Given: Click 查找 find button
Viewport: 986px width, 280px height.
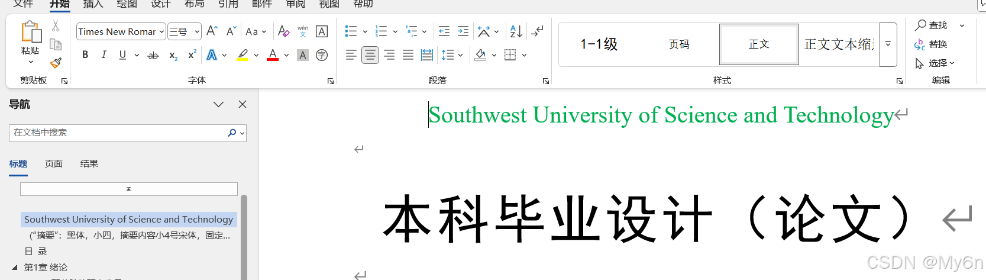Looking at the screenshot, I should point(932,25).
